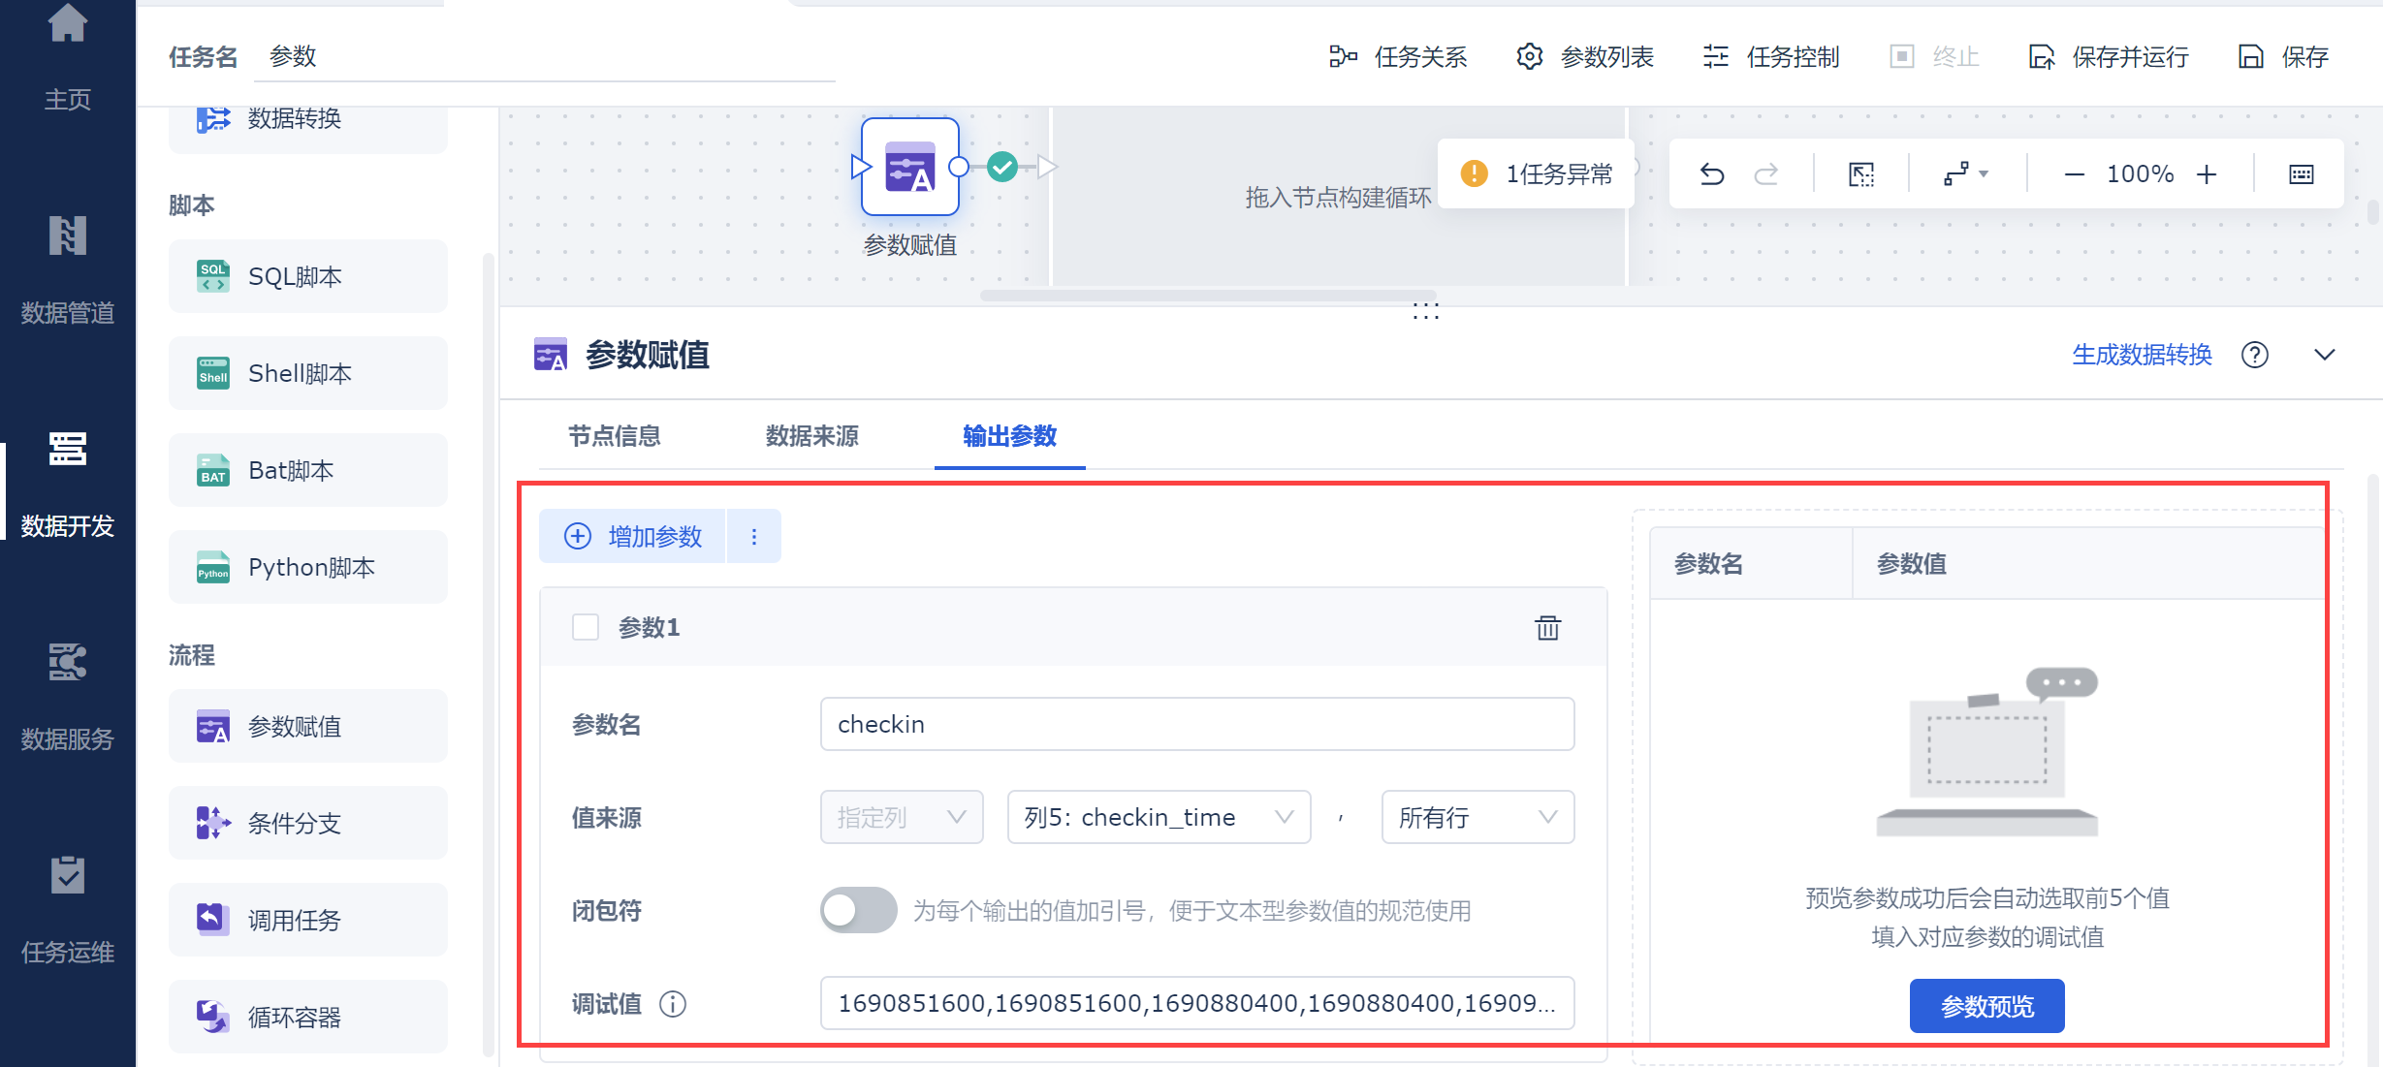Click the 参数名 checkin input field
The height and width of the screenshot is (1067, 2383).
pos(1196,724)
